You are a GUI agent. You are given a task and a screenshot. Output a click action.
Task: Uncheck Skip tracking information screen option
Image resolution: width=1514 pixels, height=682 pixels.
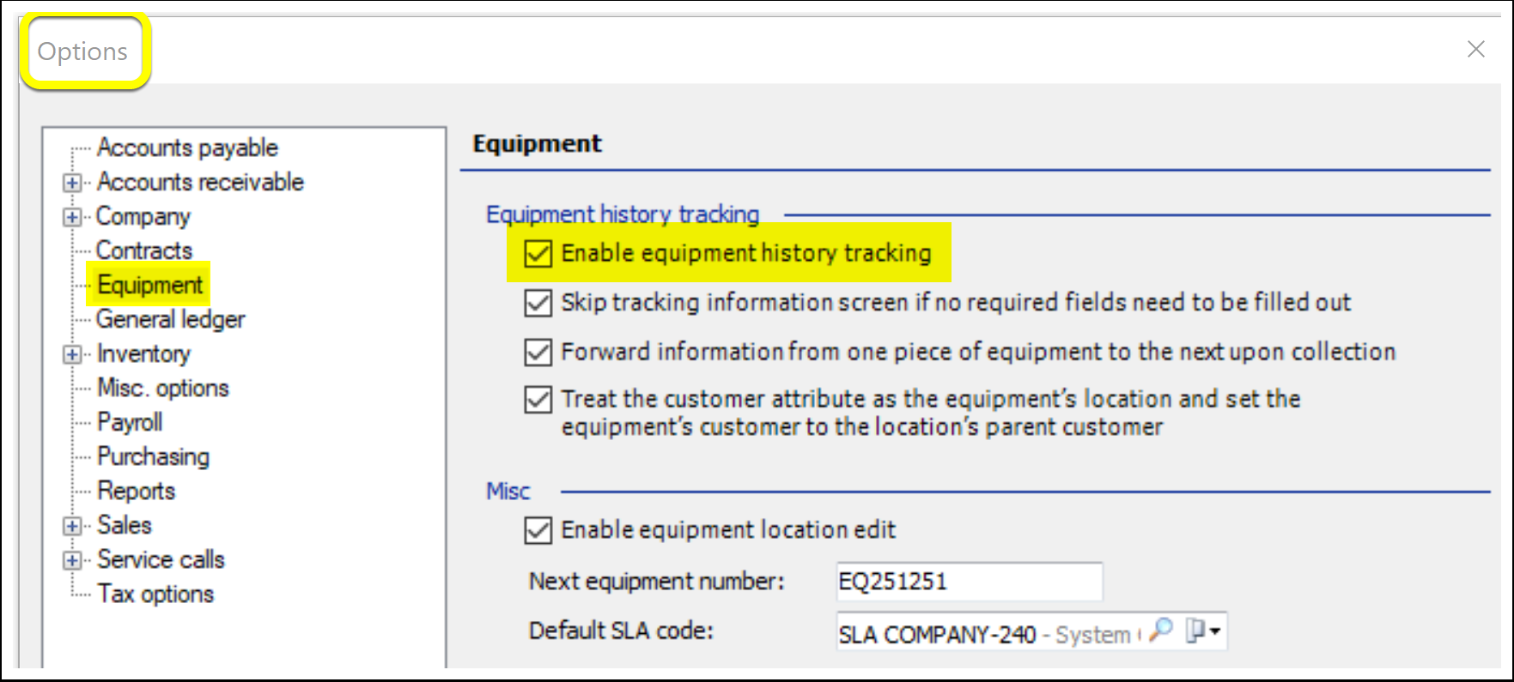[x=538, y=303]
